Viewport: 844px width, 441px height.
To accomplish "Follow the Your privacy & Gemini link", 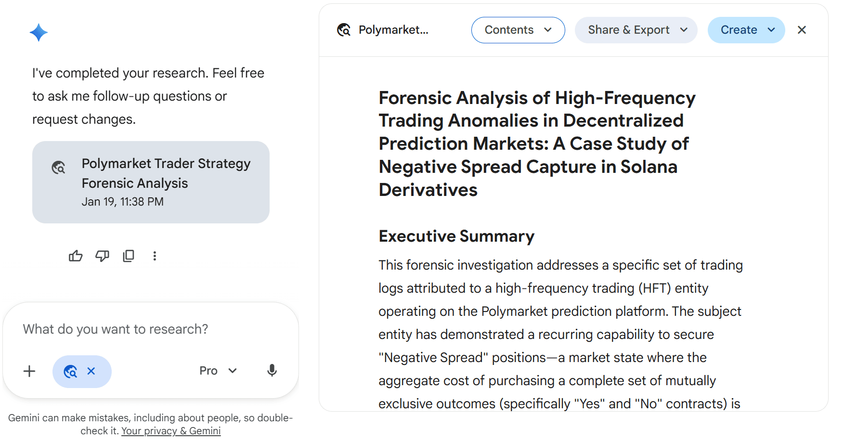I will [x=171, y=431].
